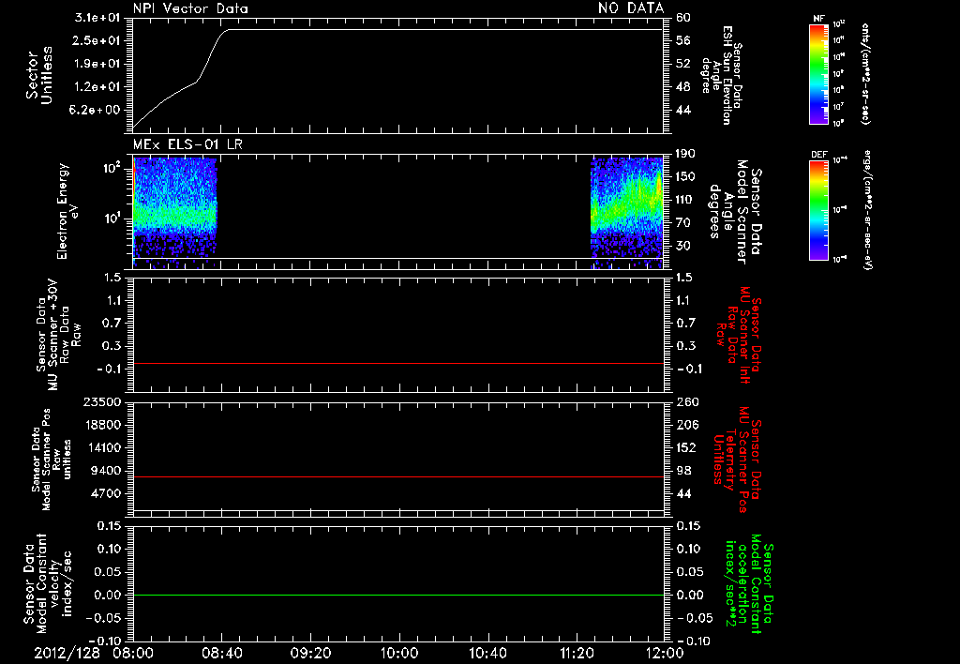Click the "23500" scanner position tick value
960x664 pixels.
click(103, 402)
